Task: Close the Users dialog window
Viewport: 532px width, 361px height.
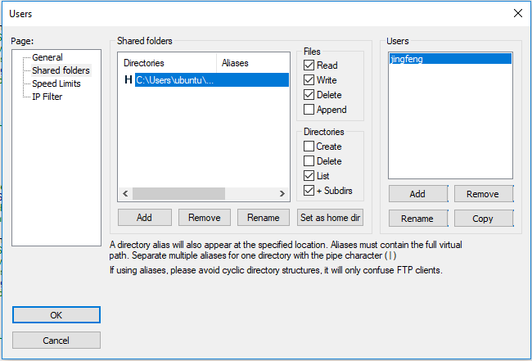Action: coord(518,13)
